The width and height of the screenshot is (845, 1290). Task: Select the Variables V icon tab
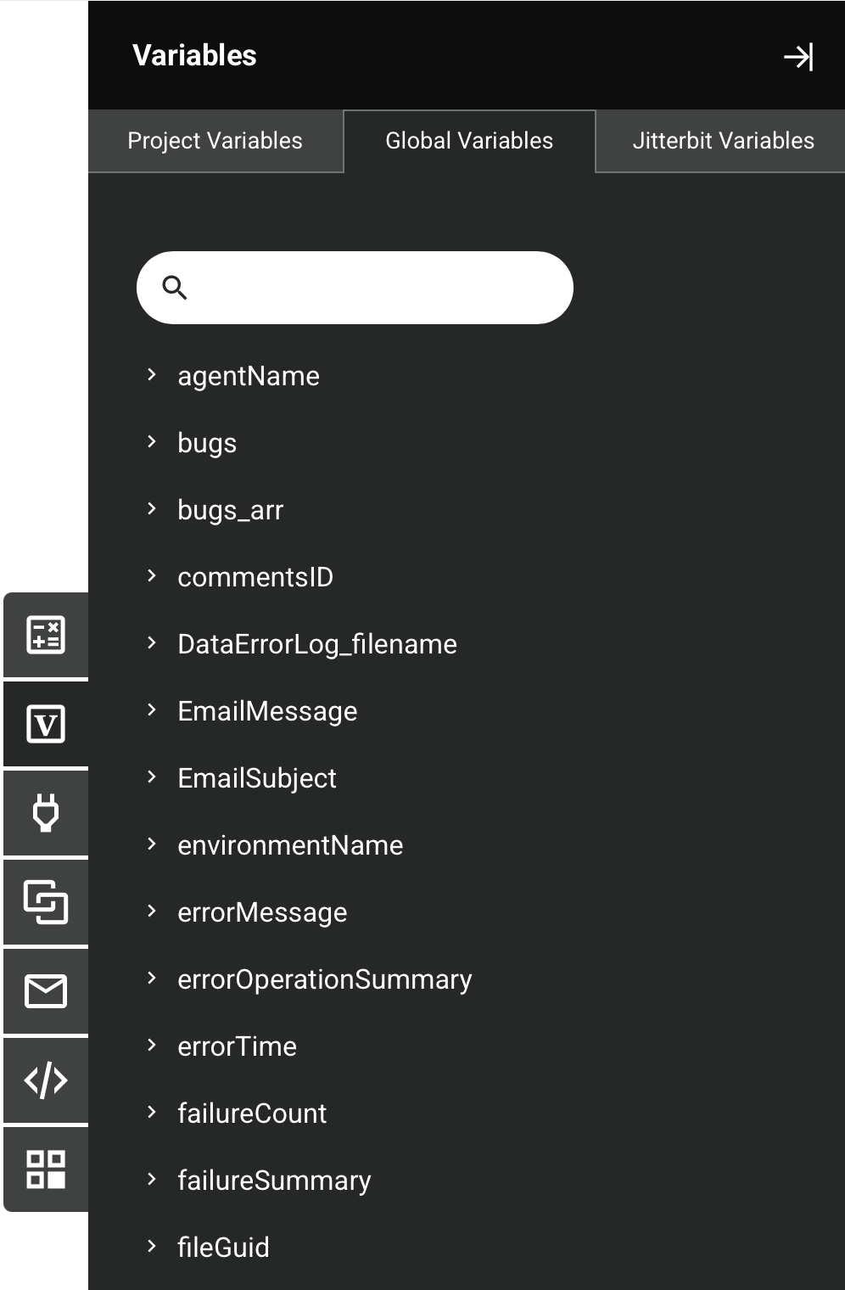(x=46, y=725)
